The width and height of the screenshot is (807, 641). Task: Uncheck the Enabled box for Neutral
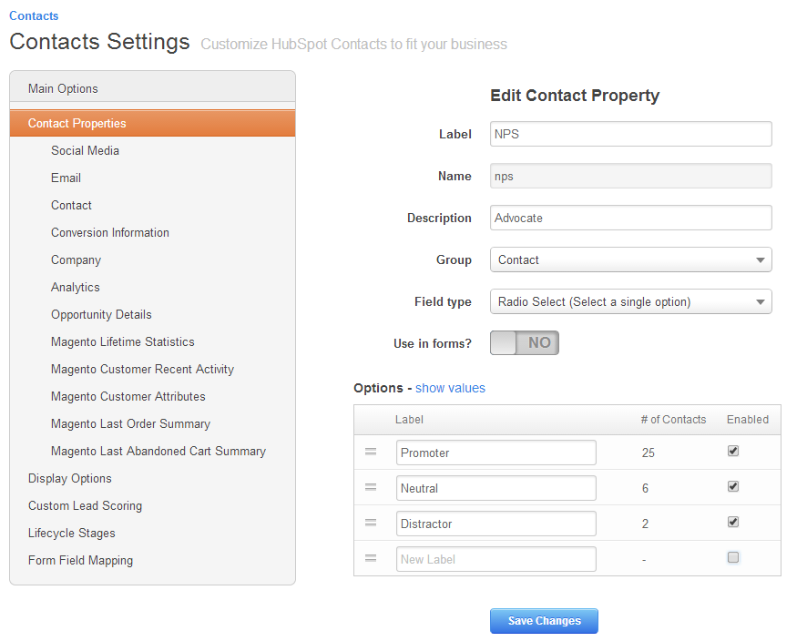point(733,486)
